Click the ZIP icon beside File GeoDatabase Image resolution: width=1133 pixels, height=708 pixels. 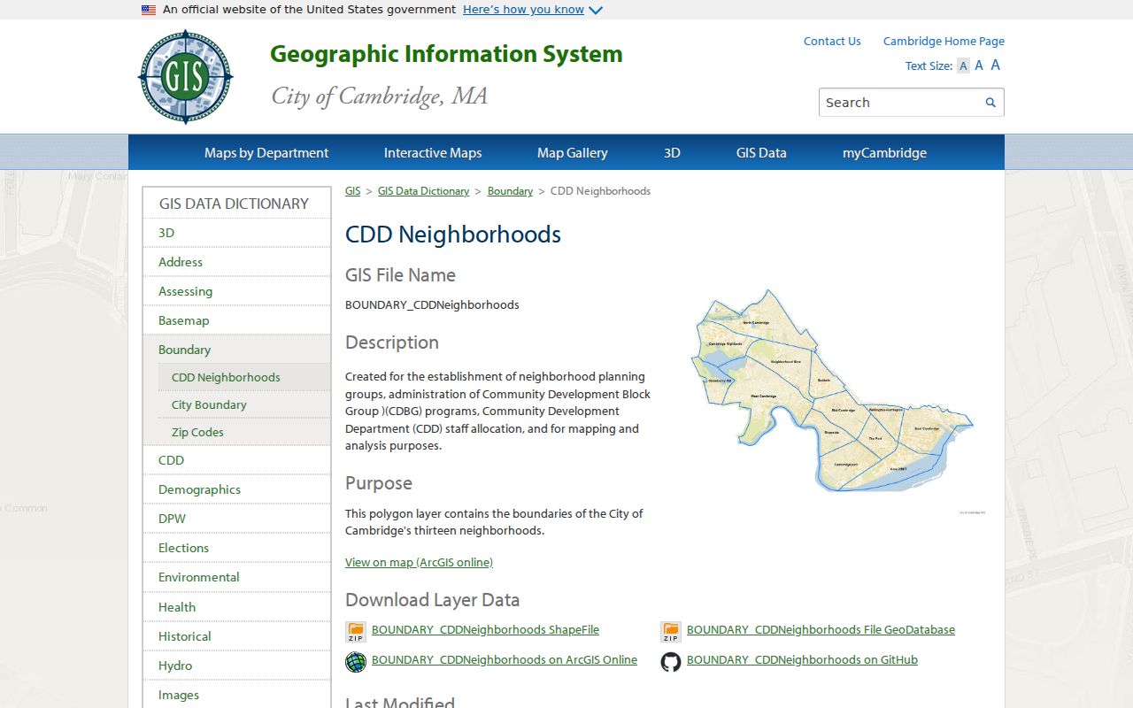[671, 631]
